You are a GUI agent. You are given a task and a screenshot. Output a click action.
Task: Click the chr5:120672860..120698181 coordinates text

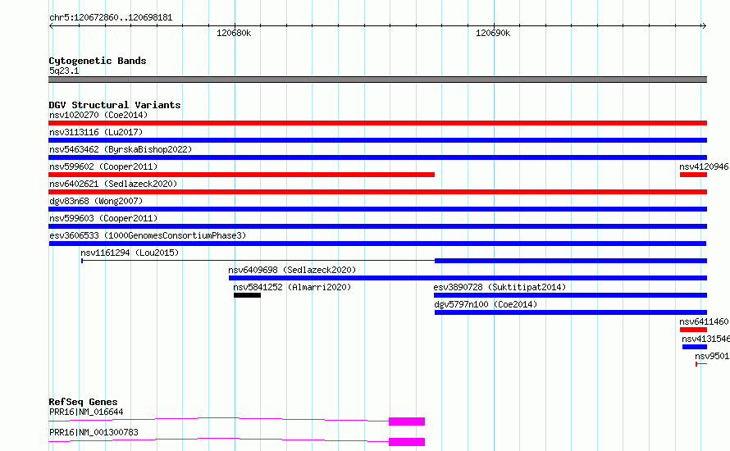(x=111, y=17)
